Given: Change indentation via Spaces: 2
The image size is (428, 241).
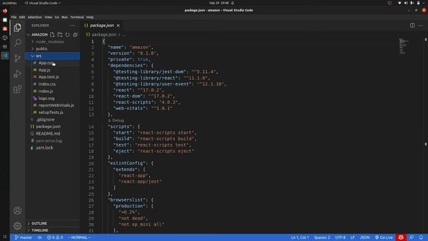Looking at the screenshot, I should (322, 238).
